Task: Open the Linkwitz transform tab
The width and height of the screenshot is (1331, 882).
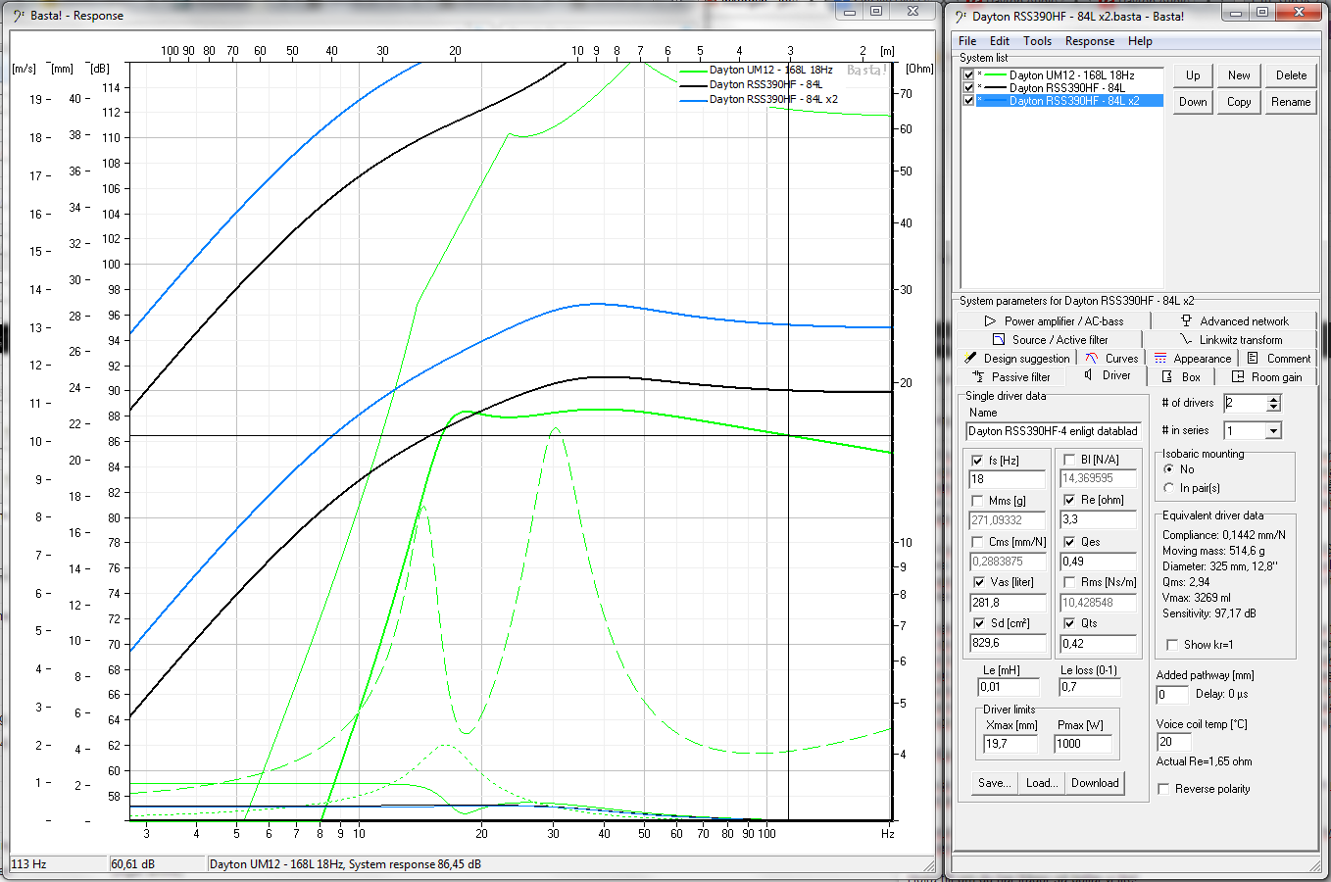Action: point(1230,340)
